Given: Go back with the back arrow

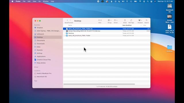Looking at the screenshot, I should [67, 20].
